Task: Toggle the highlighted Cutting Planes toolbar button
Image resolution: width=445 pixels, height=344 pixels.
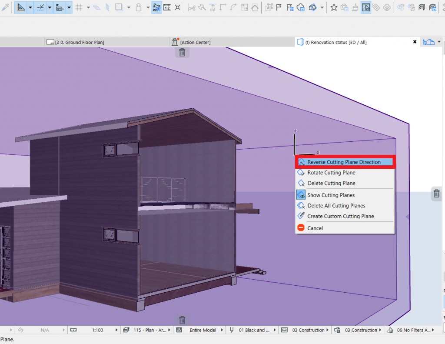Action: [x=156, y=7]
